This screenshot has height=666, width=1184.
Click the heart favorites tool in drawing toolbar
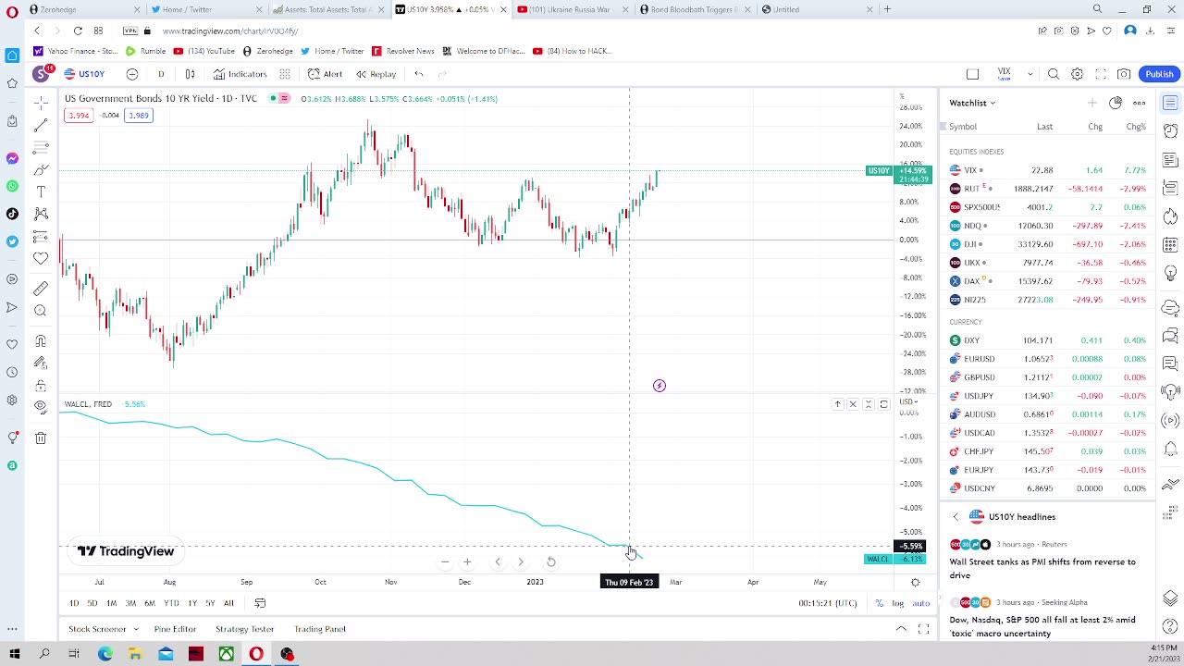point(41,259)
